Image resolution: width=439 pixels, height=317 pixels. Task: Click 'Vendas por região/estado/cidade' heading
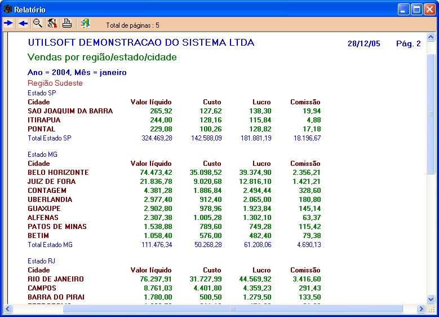click(x=102, y=58)
